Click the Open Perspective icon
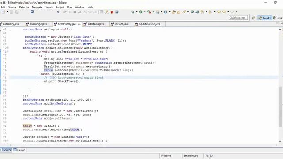This screenshot has width=283, height=159. click(253, 18)
